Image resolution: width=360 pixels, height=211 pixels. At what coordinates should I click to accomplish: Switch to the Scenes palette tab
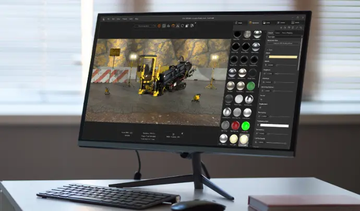[267, 23]
